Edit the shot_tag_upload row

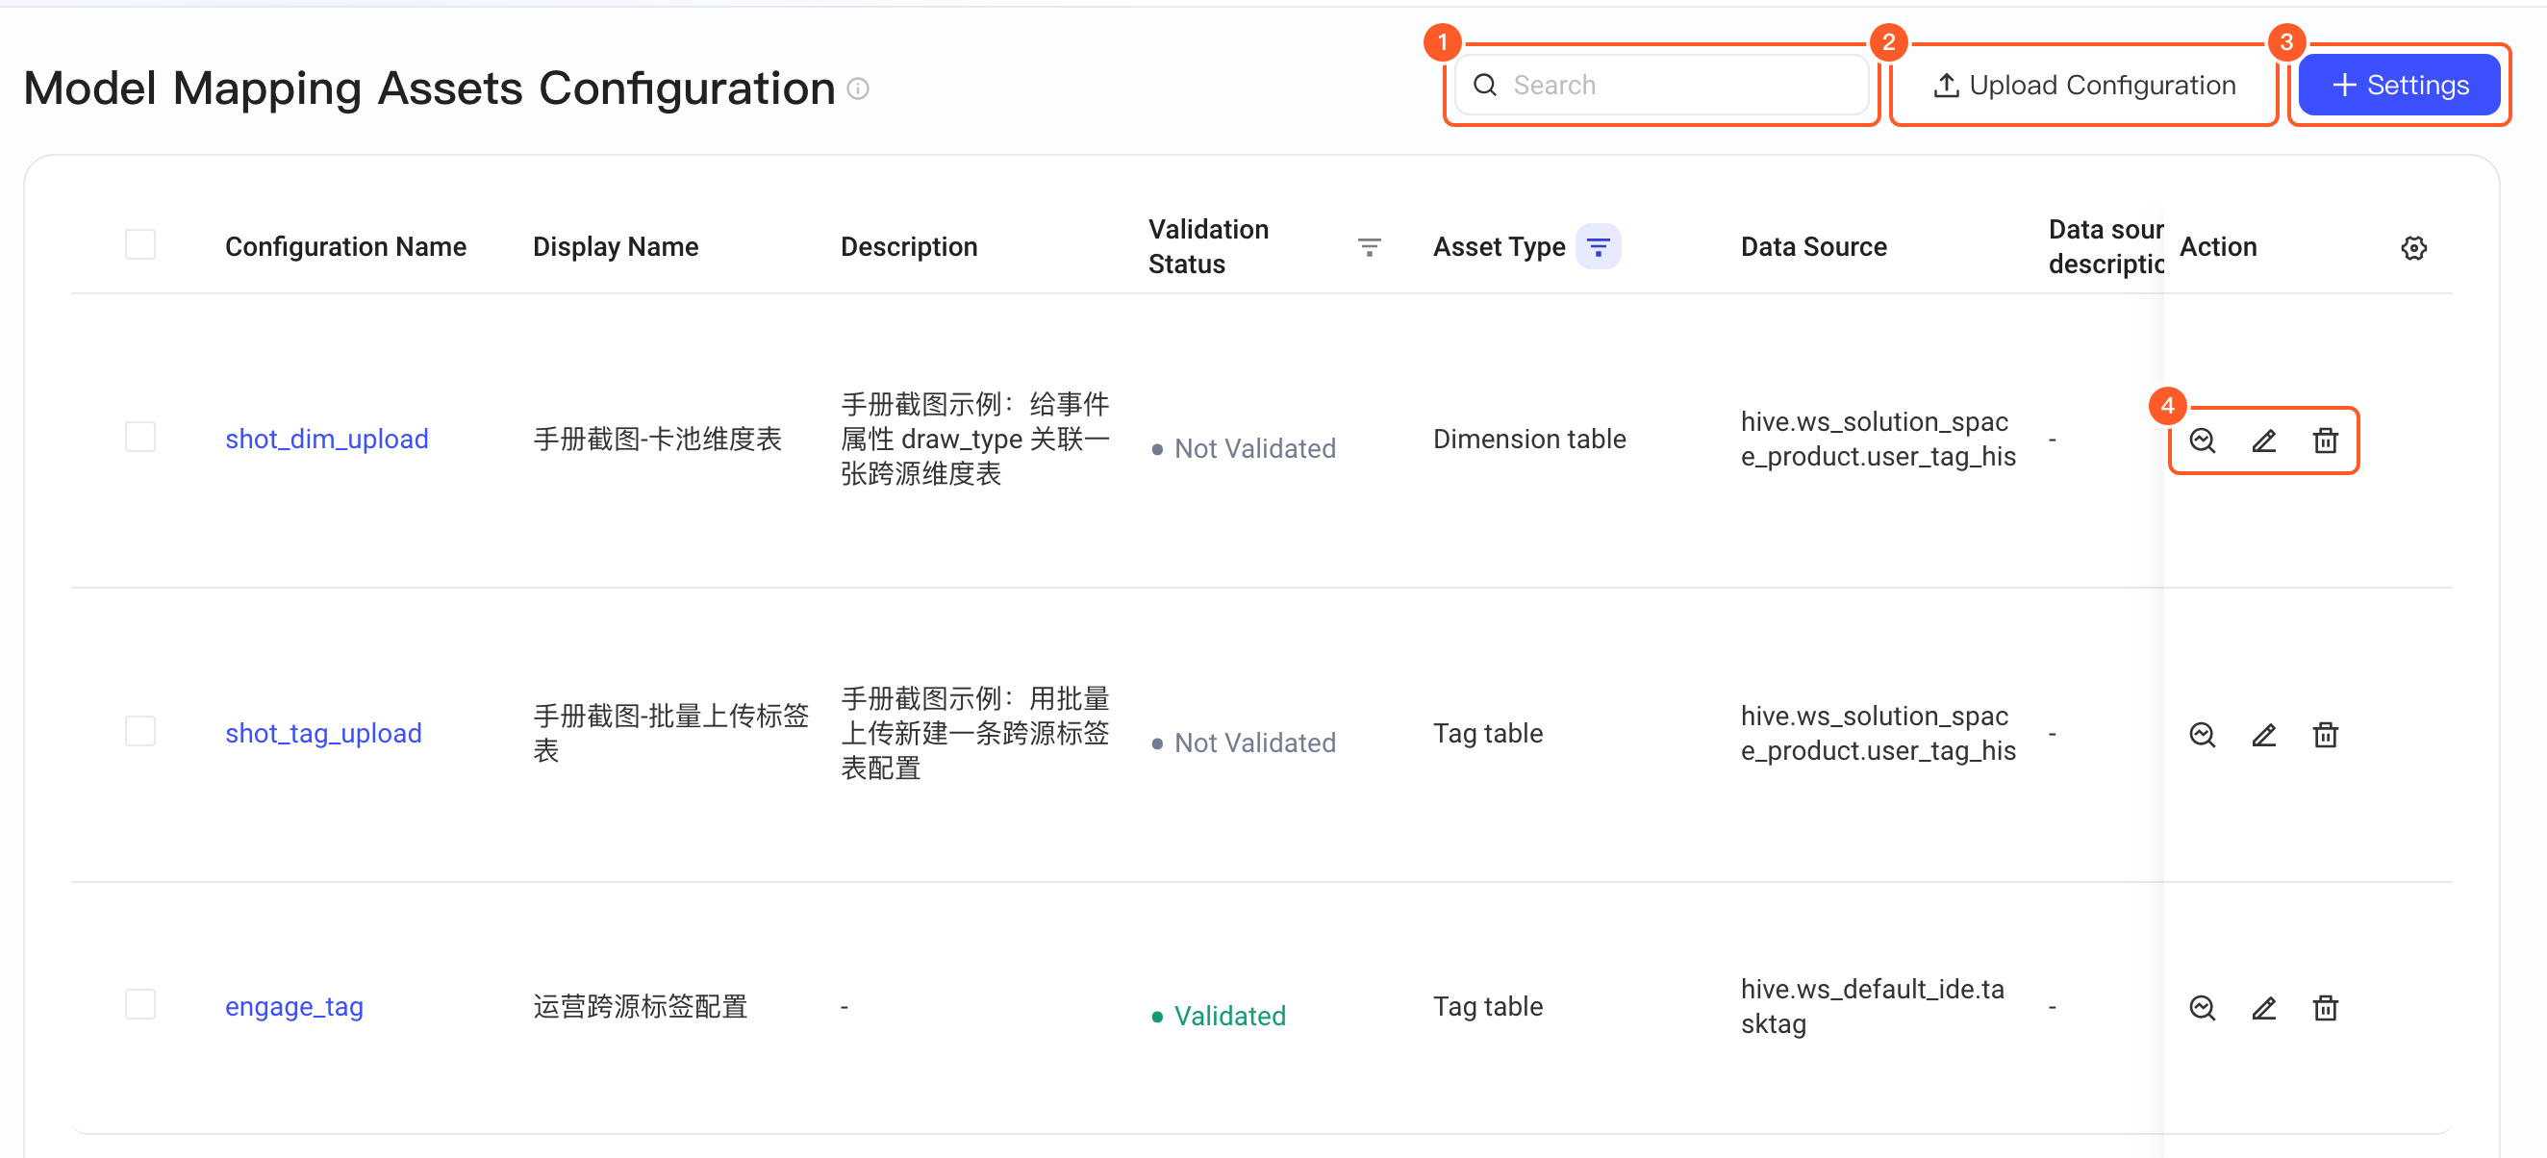[2263, 735]
